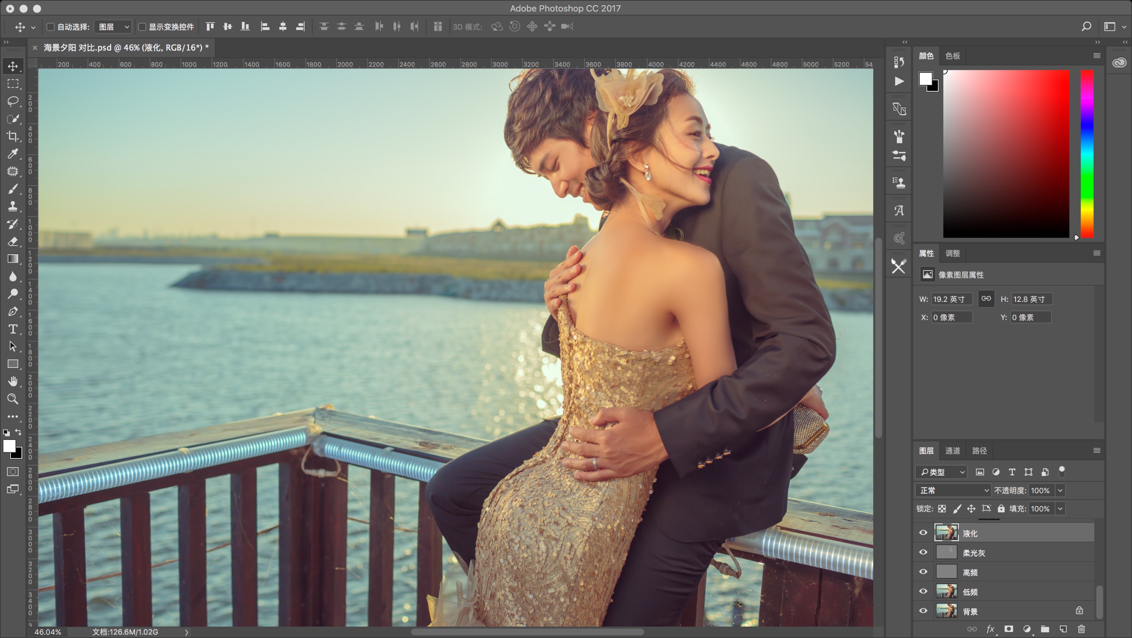Viewport: 1132px width, 638px height.
Task: Select the Spot Healing Brush tool
Action: (13, 171)
